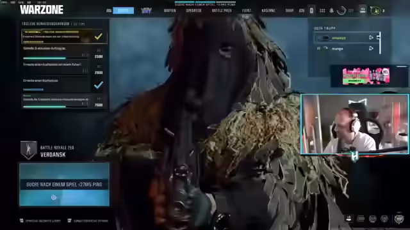Click the 7500 challenge progress bar
410x230 pixels.
(x=56, y=107)
